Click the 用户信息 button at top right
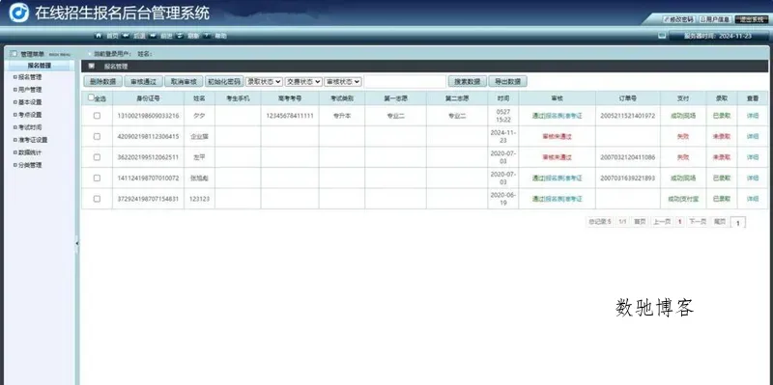 click(x=715, y=19)
